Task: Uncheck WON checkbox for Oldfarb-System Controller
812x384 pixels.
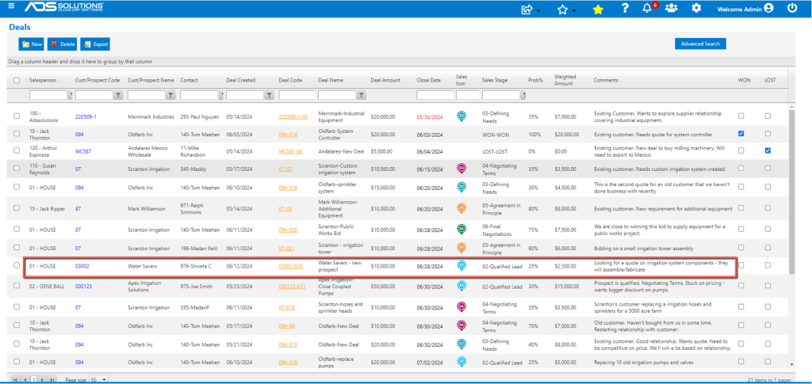Action: tap(741, 133)
